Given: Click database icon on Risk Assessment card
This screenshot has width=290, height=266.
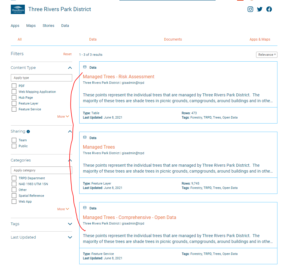Looking at the screenshot, I should [x=85, y=67].
